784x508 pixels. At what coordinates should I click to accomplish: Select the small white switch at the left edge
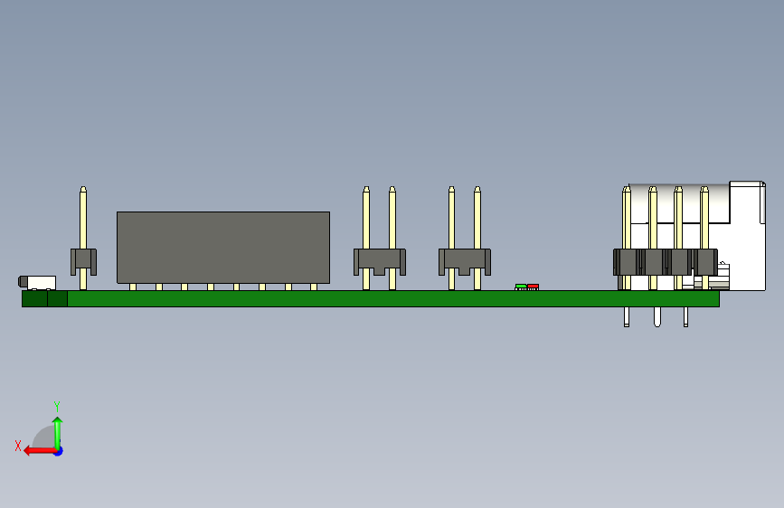37,283
